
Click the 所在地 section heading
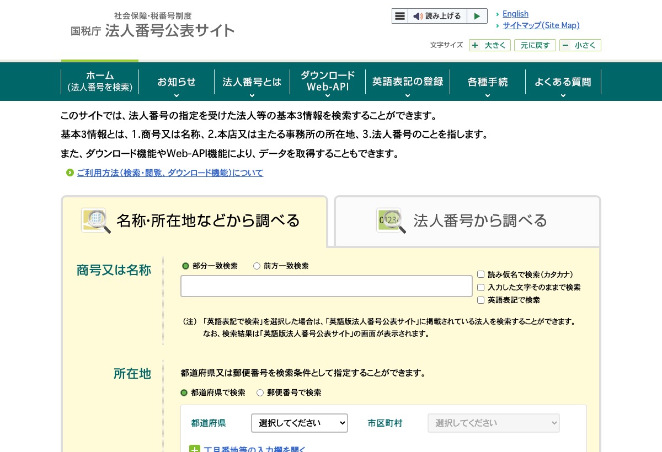[x=132, y=374]
